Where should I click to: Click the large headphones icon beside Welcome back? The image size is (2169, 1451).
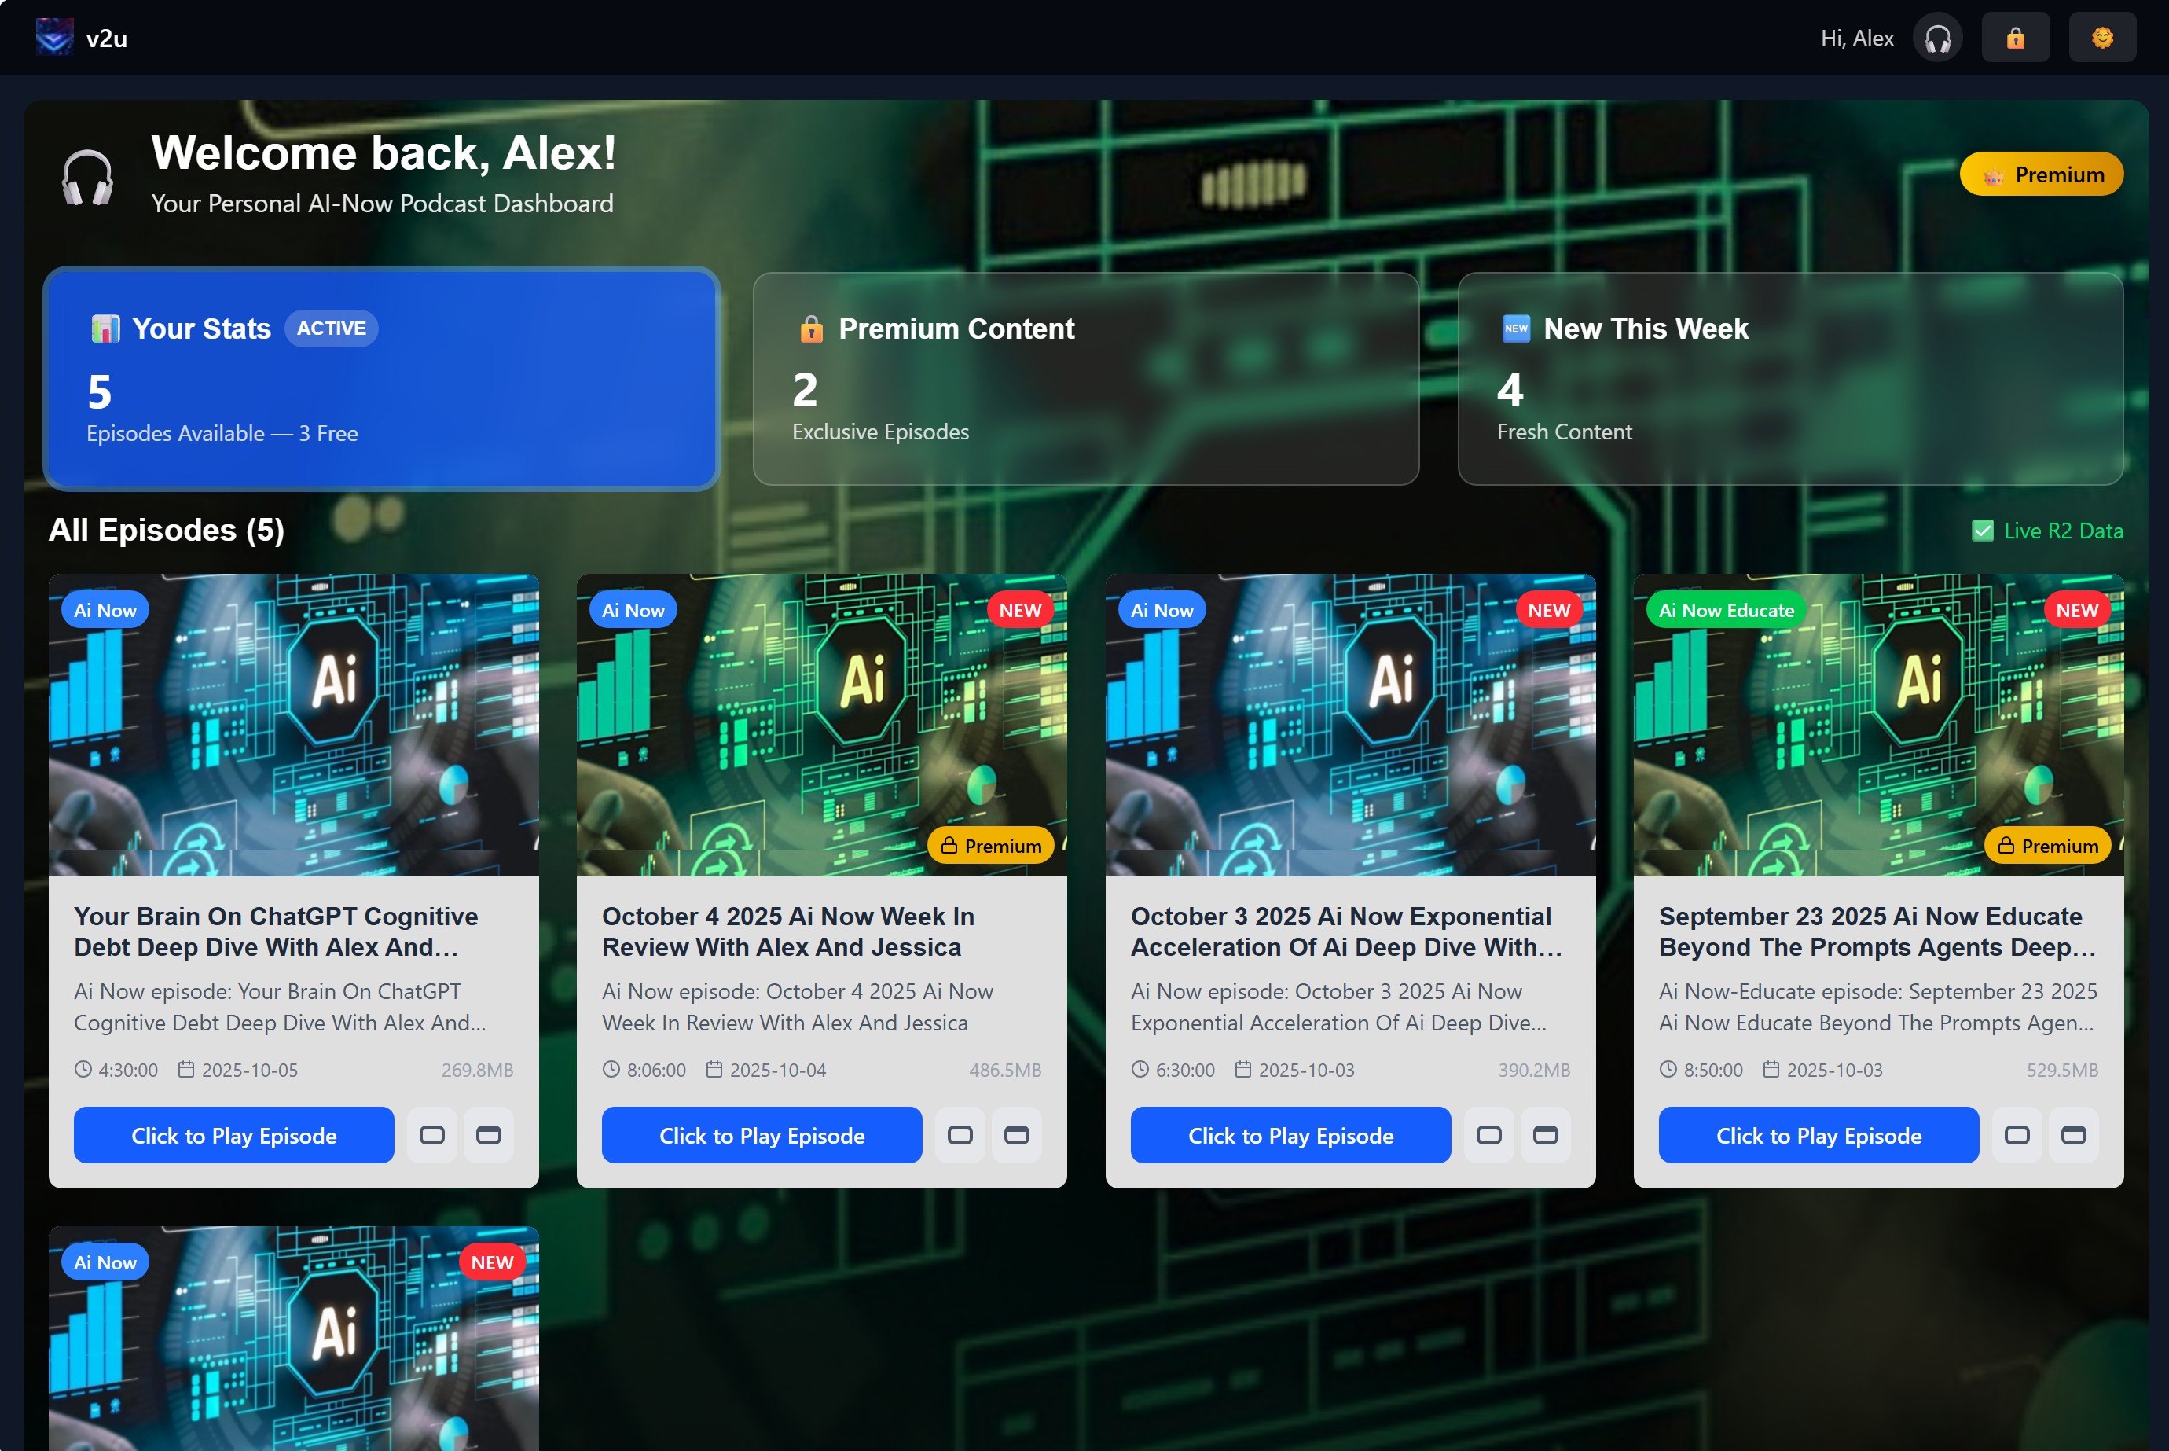pos(88,176)
